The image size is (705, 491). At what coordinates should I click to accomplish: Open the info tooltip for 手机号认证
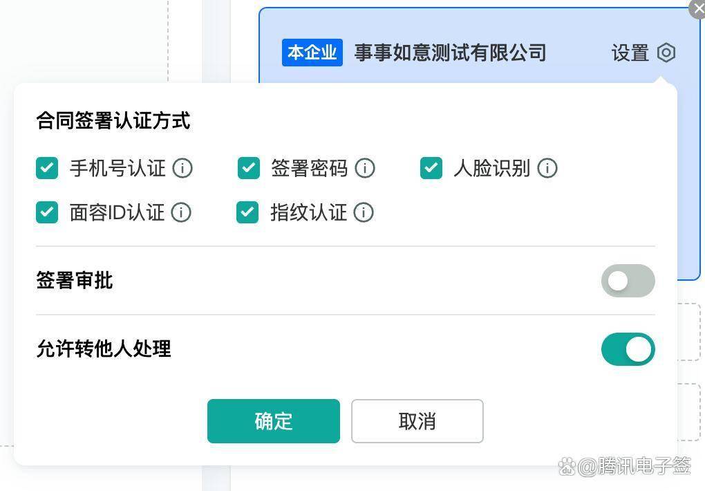[x=182, y=168]
